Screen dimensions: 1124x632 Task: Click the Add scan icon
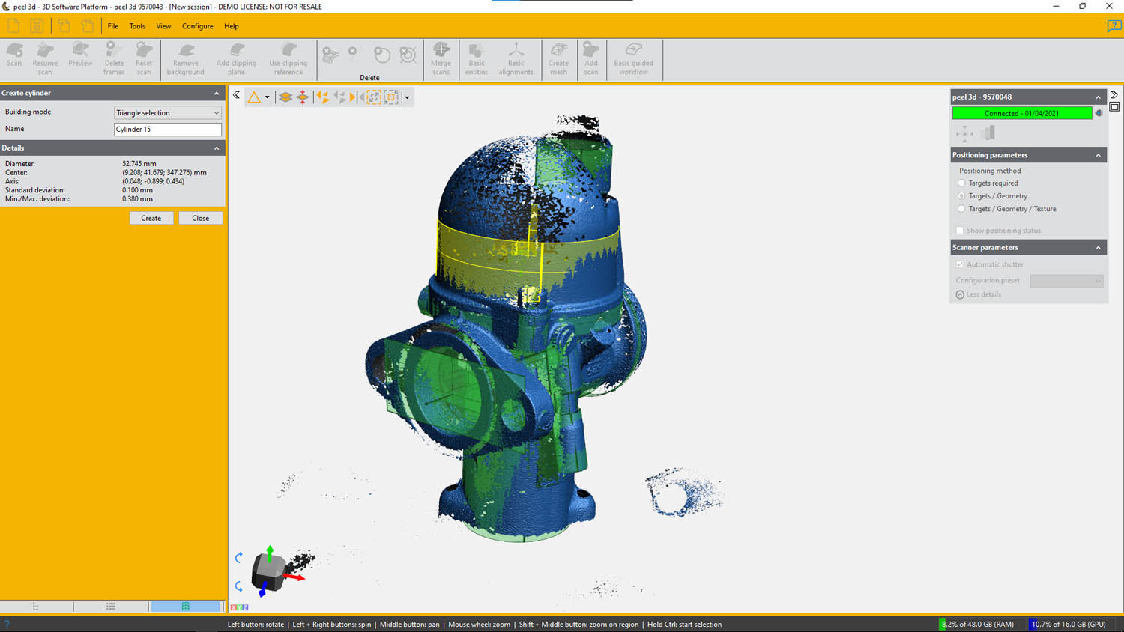591,58
